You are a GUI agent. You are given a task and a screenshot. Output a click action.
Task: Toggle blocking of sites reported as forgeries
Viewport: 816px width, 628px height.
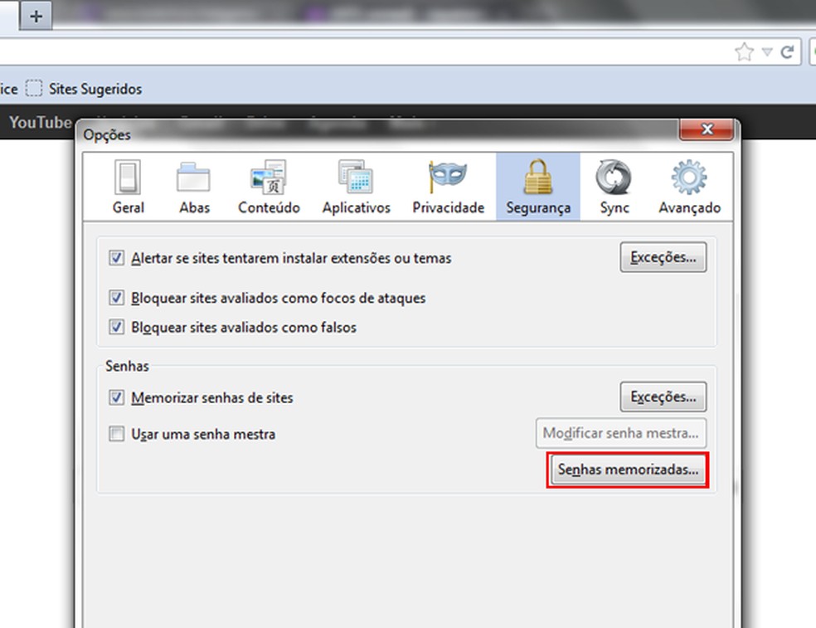tap(117, 327)
